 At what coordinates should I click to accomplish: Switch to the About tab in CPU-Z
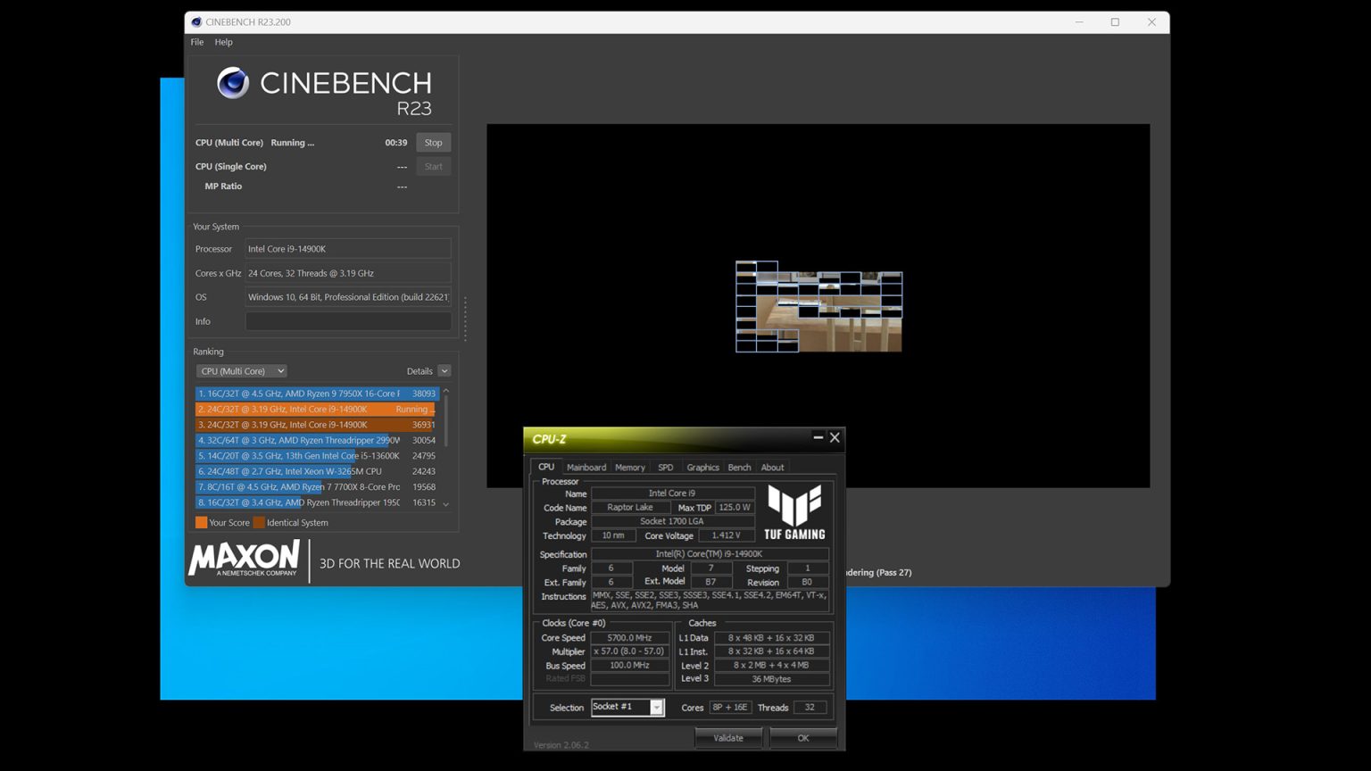point(773,468)
